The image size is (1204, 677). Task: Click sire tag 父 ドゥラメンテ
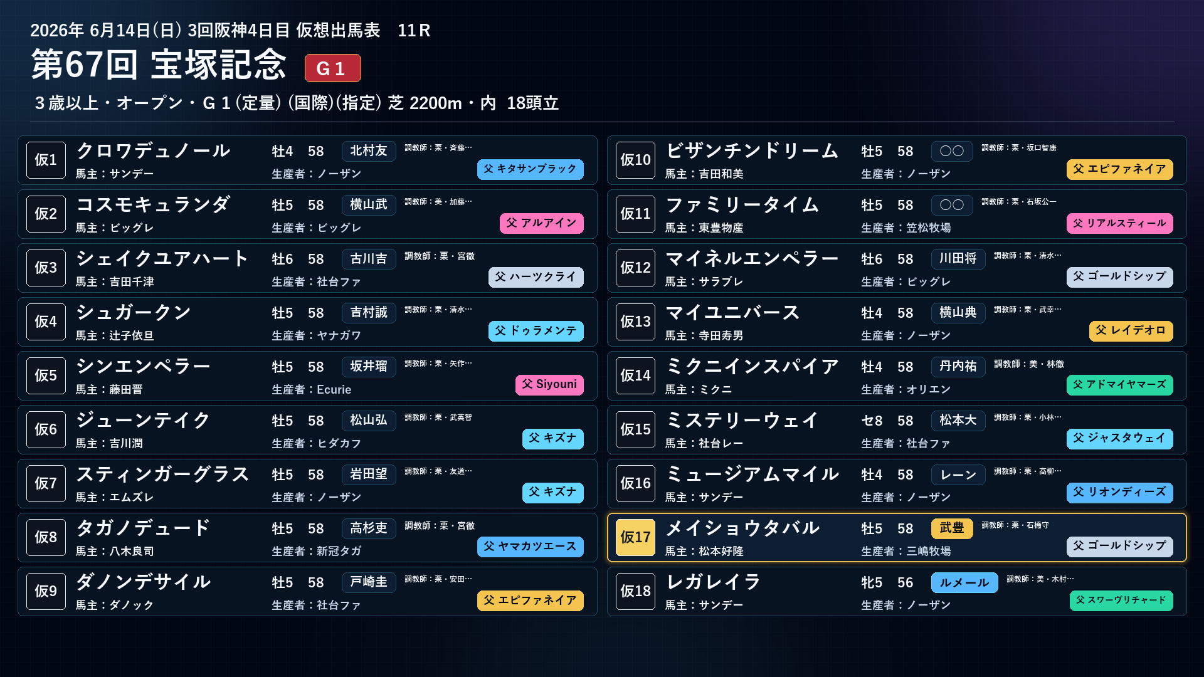[536, 331]
